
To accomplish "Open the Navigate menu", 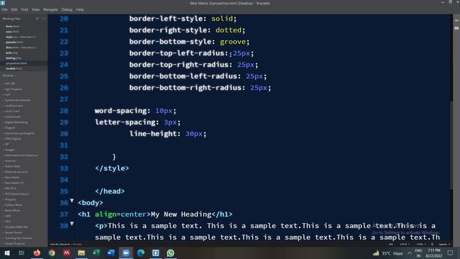I will click(50, 9).
